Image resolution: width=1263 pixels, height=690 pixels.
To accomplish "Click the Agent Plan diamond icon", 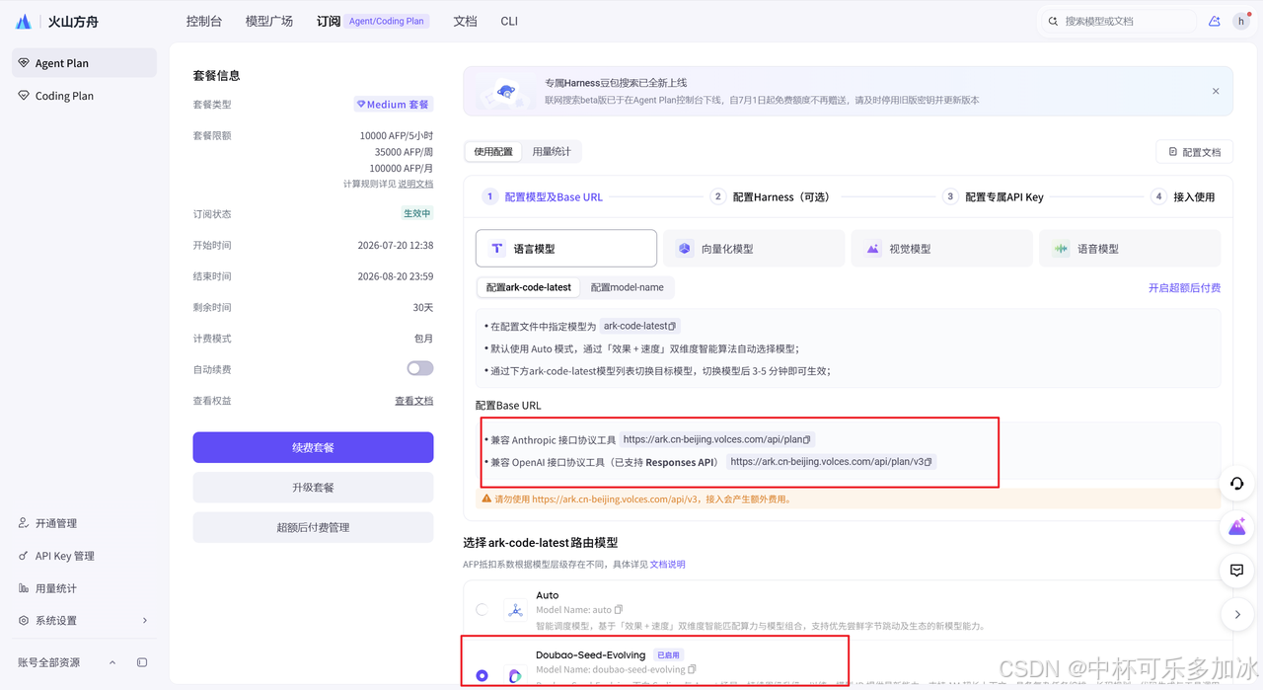I will [24, 63].
